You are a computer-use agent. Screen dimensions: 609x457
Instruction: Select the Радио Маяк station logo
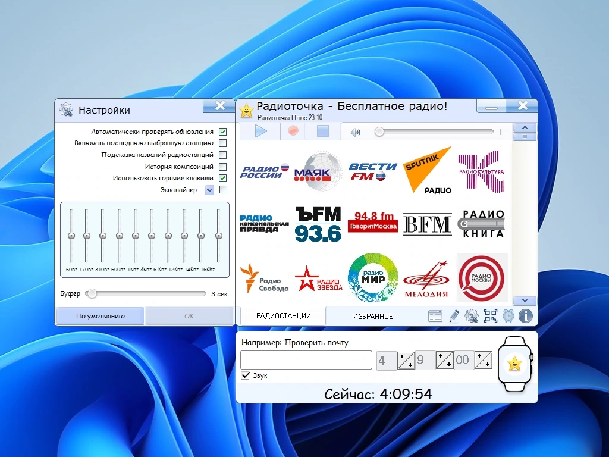click(318, 171)
